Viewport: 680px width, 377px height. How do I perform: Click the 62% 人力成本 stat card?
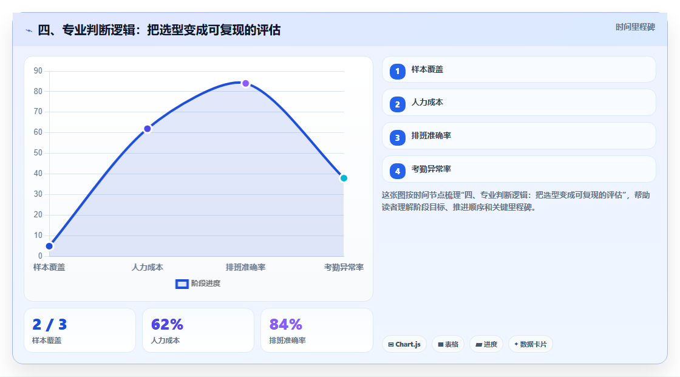(x=198, y=330)
